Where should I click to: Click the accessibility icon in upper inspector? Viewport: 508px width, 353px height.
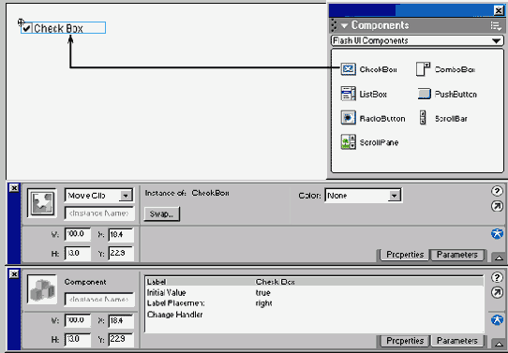click(497, 233)
